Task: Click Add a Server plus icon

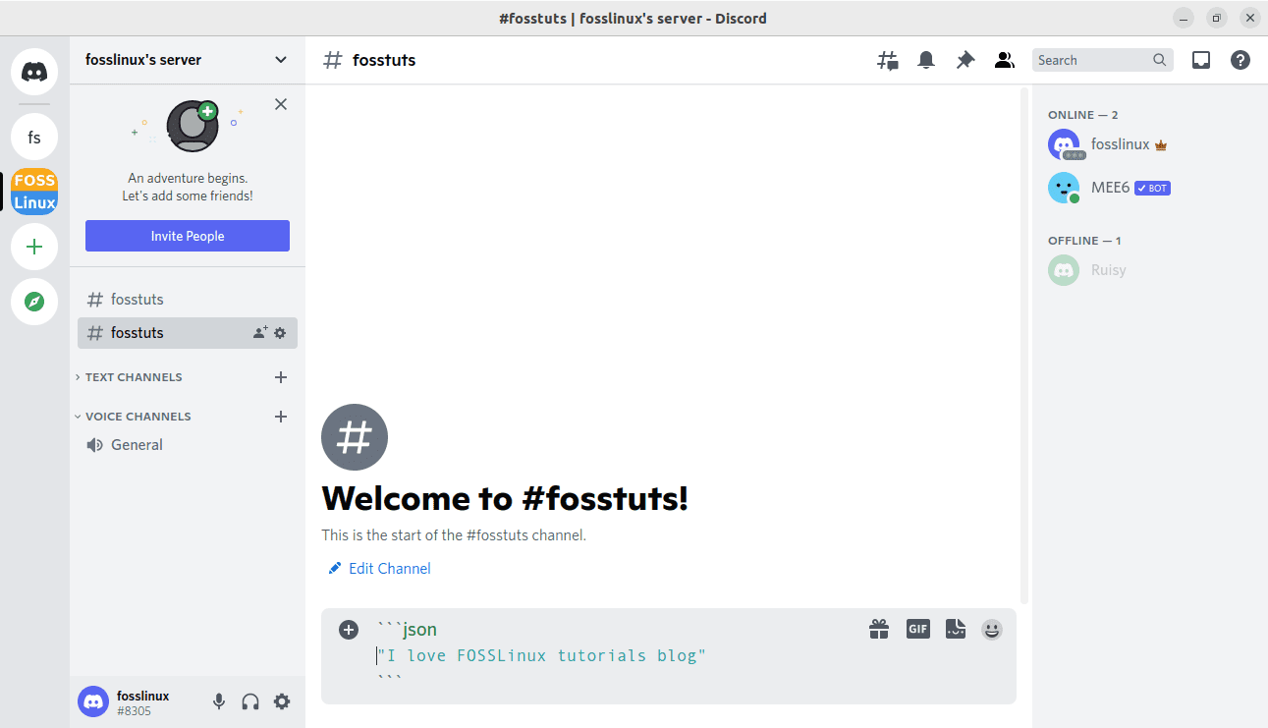Action: click(x=34, y=247)
